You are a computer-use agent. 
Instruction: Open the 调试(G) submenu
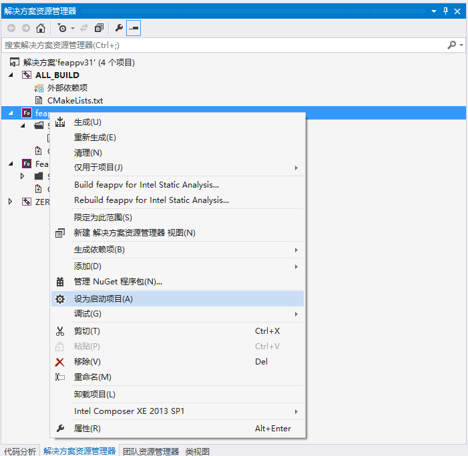(x=178, y=314)
